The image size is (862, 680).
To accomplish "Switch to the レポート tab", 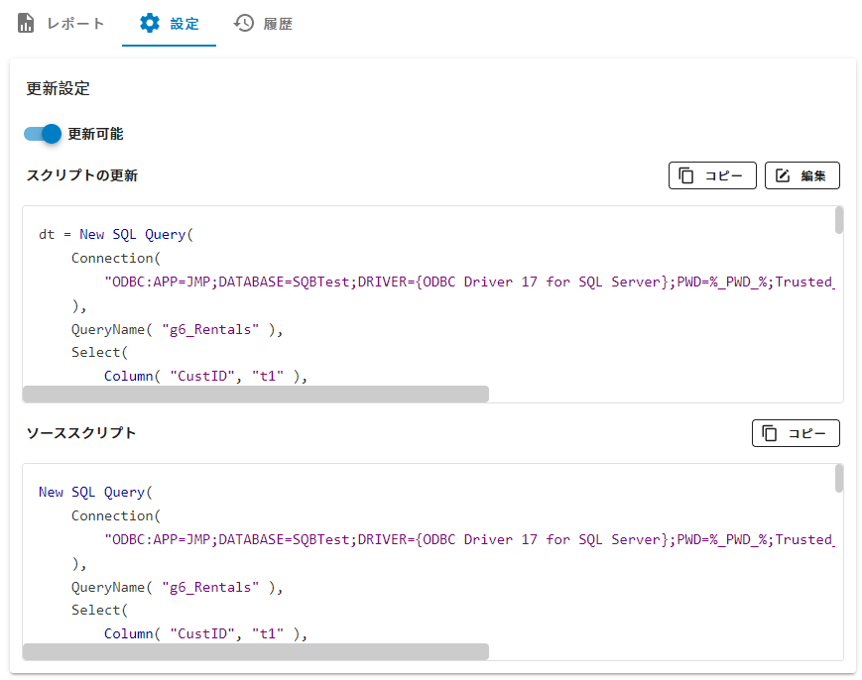I will [x=62, y=24].
